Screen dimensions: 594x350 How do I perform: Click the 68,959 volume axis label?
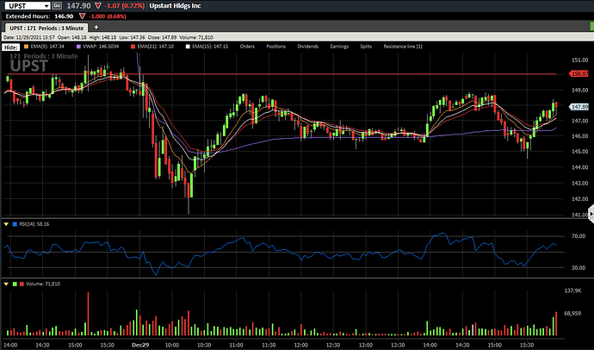coord(572,313)
